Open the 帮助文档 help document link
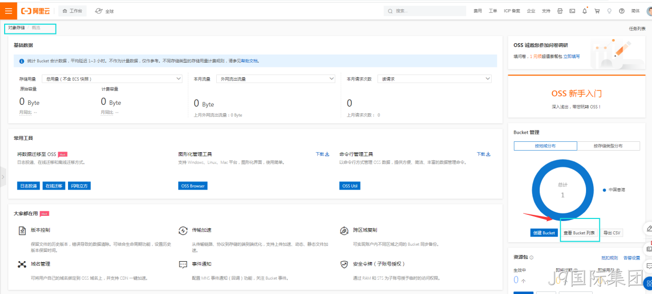 pyautogui.click(x=249, y=61)
